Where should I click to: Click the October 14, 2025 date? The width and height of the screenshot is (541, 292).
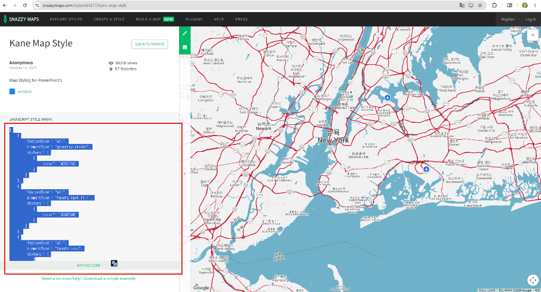[23, 68]
